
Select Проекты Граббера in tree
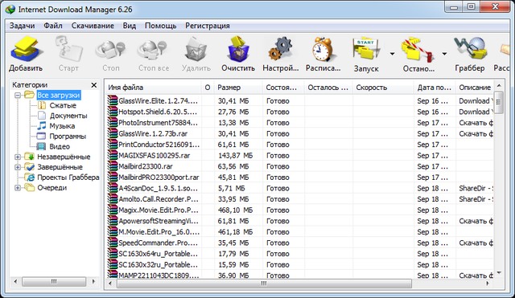[x=68, y=178]
